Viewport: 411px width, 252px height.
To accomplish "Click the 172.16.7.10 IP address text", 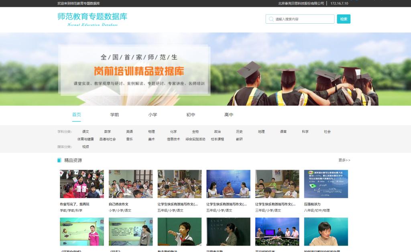I will click(x=339, y=3).
